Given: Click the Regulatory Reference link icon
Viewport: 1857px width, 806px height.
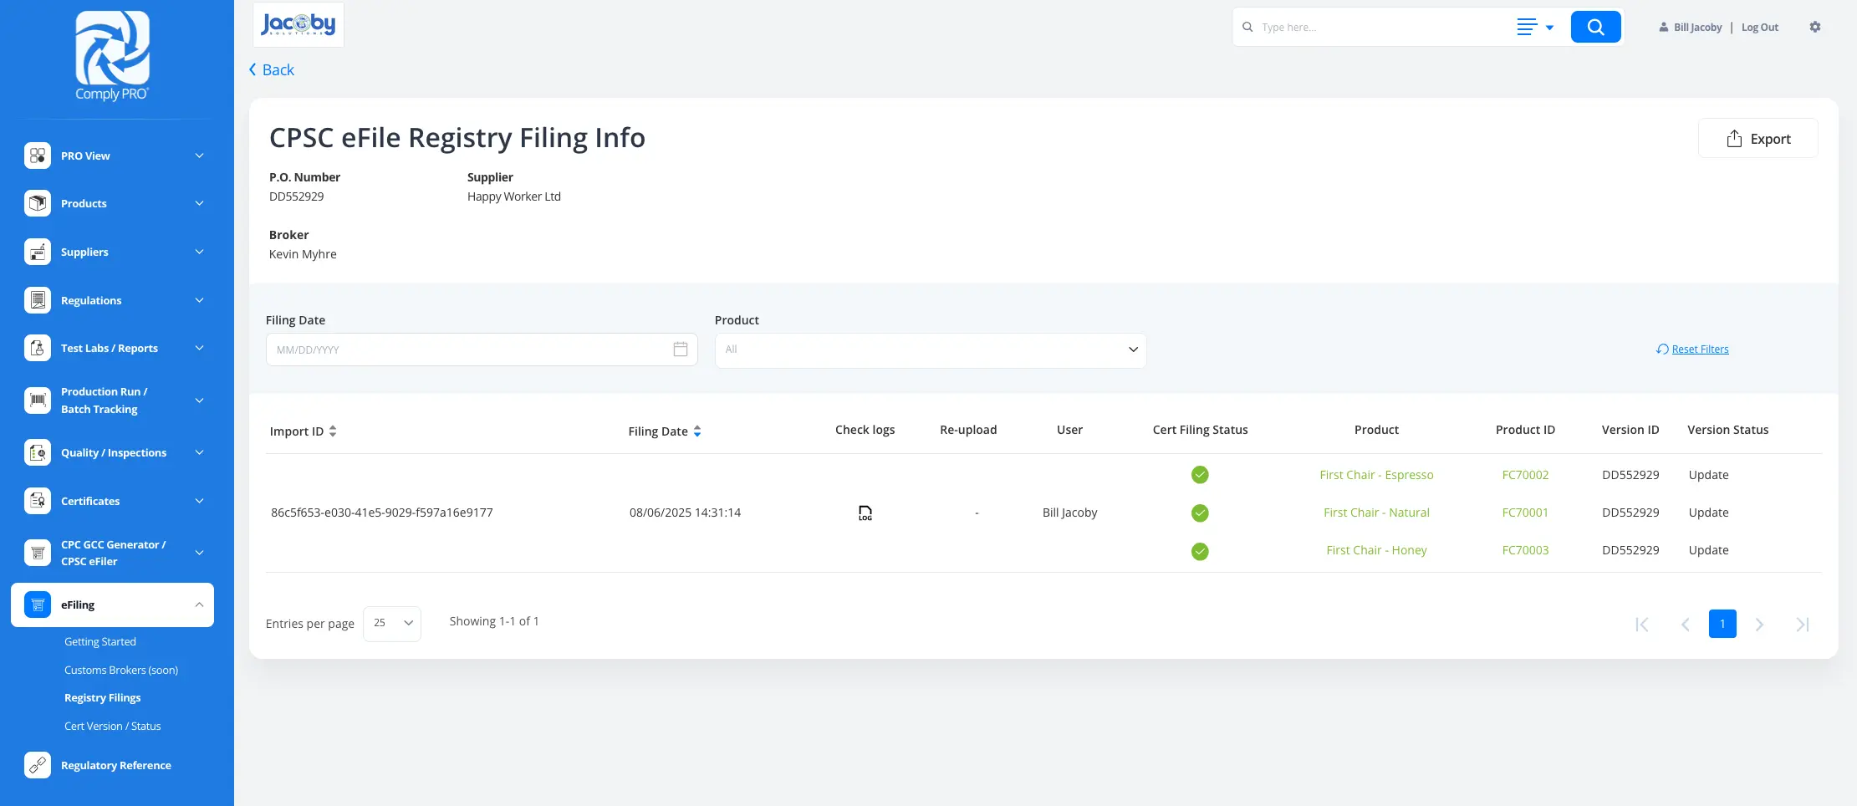Looking at the screenshot, I should coord(38,765).
